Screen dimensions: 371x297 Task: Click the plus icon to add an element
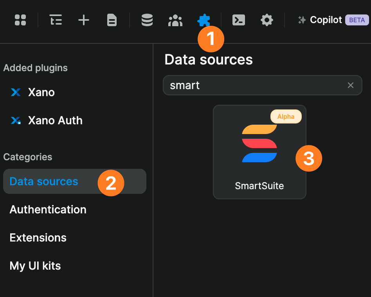(x=83, y=20)
